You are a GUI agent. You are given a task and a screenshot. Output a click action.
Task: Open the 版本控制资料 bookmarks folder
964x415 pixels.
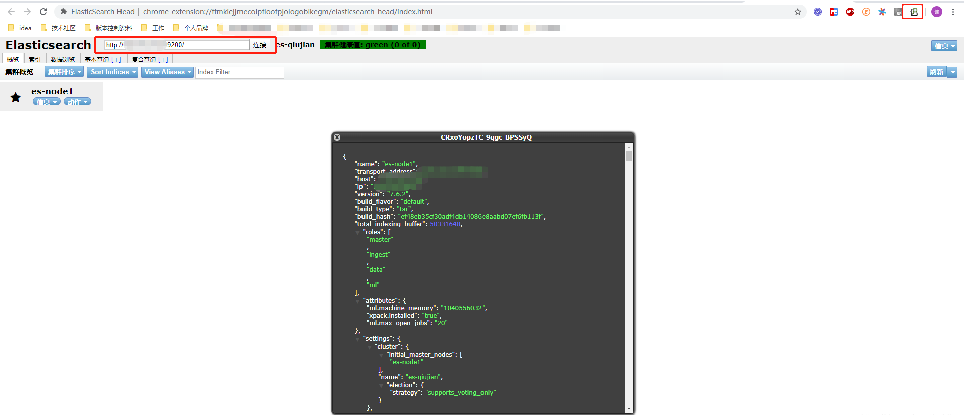[108, 28]
